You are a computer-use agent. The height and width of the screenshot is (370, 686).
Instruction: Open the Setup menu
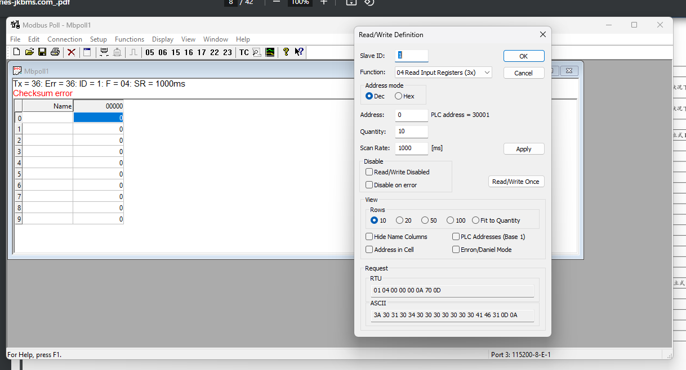99,39
